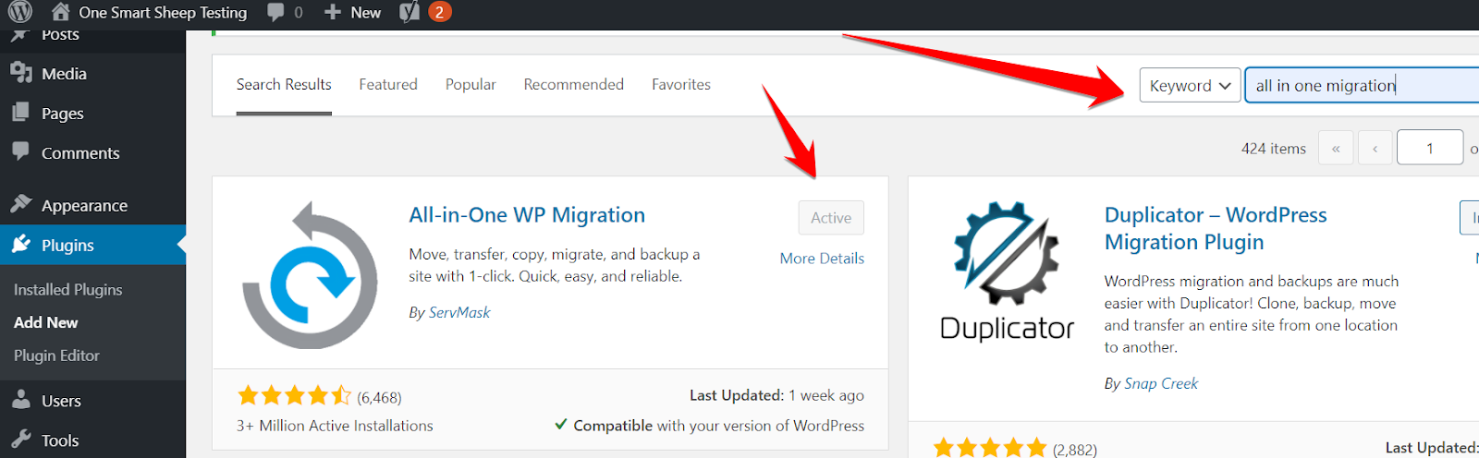Click the Appearance brush icon
The image size is (1479, 458).
pyautogui.click(x=20, y=204)
